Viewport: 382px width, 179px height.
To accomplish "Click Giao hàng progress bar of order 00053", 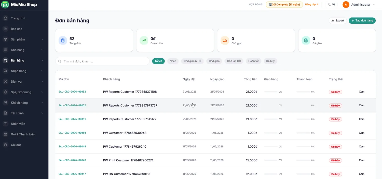I will pos(271,92).
